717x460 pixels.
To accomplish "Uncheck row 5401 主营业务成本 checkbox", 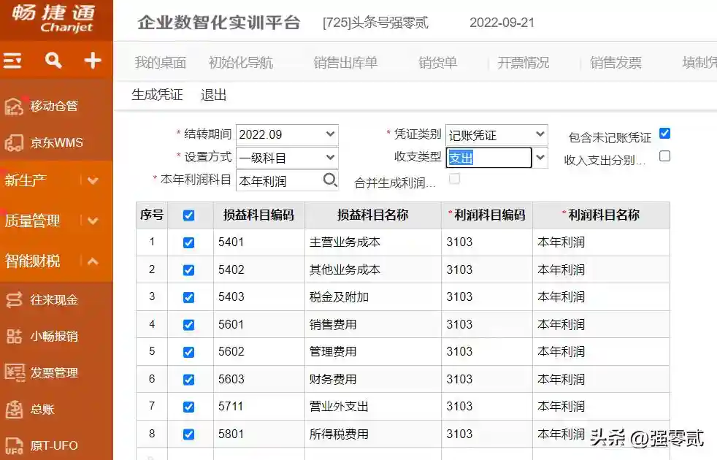I will click(x=189, y=242).
